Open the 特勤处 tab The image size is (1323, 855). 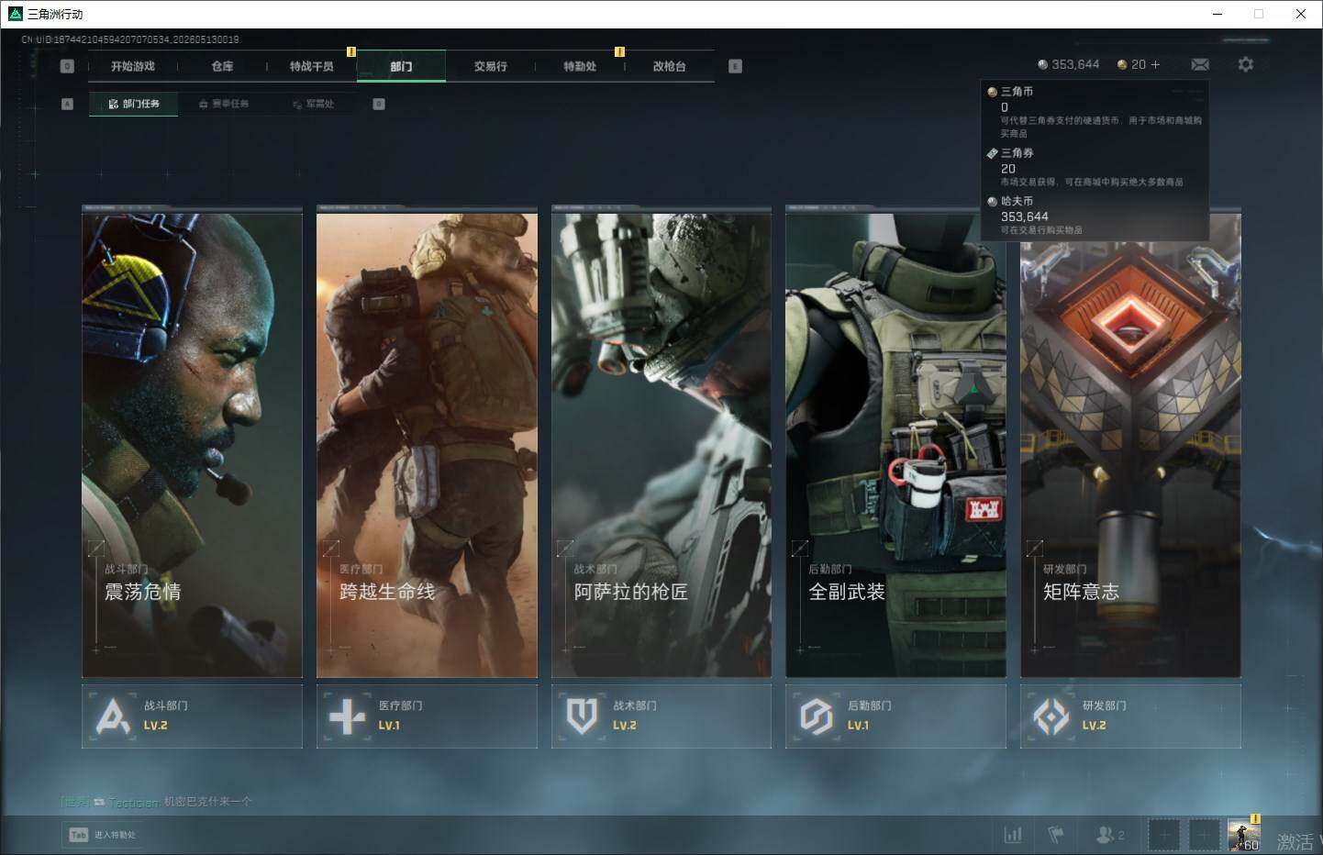[x=580, y=66]
